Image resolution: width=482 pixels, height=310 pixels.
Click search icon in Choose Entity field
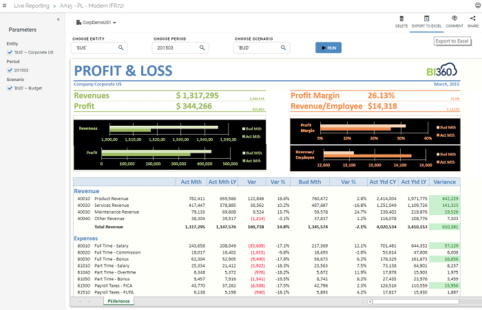pyautogui.click(x=121, y=48)
